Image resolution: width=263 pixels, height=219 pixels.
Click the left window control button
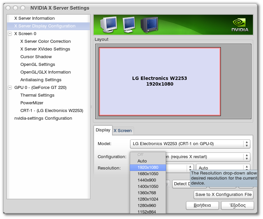8,8
